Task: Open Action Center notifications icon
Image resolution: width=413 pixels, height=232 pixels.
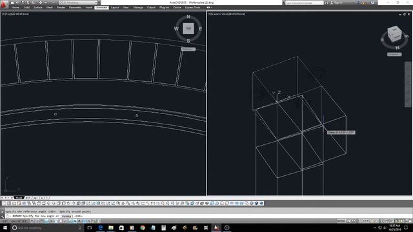Action: (406, 227)
